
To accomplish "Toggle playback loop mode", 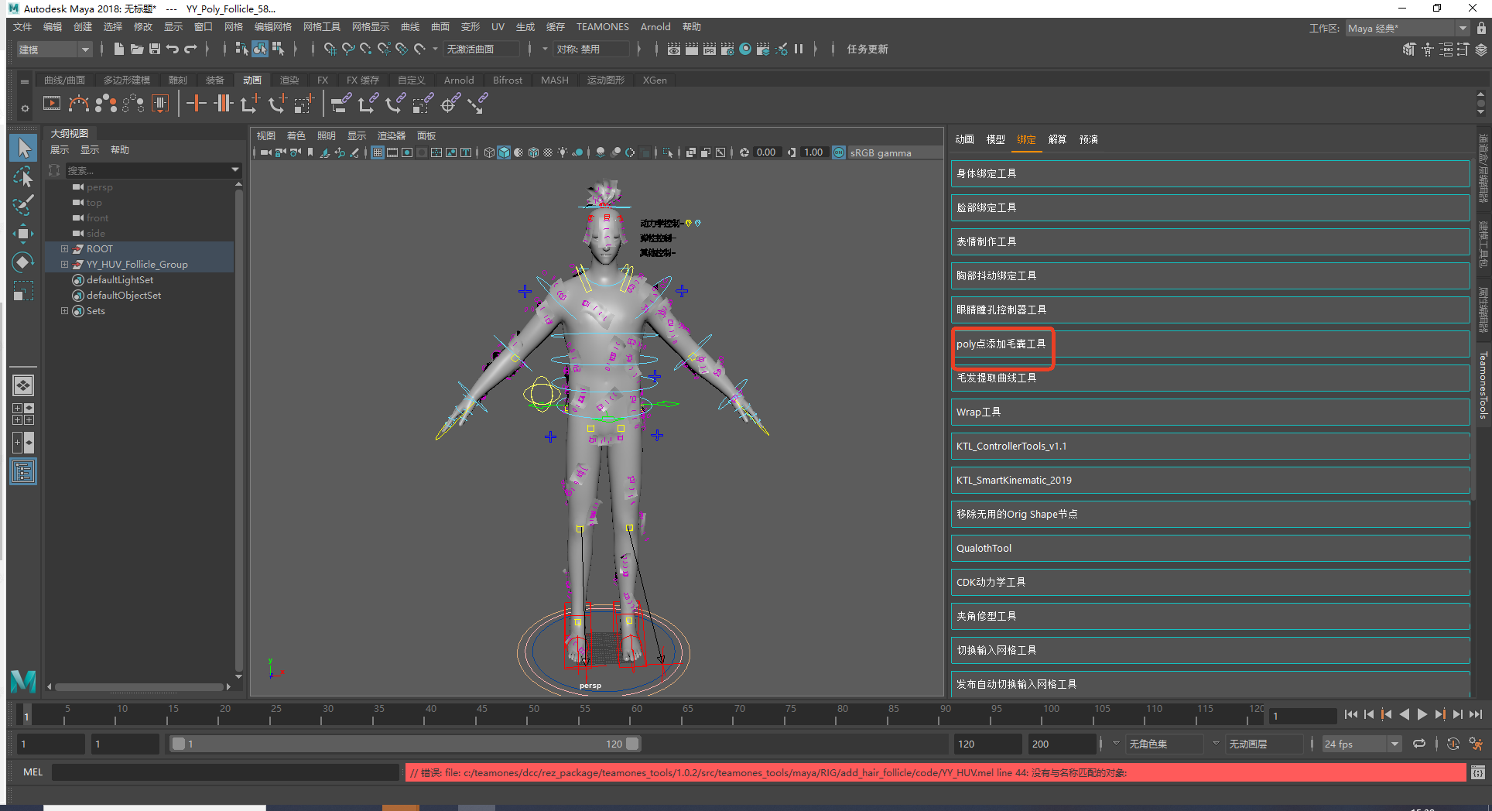I will click(x=1418, y=744).
